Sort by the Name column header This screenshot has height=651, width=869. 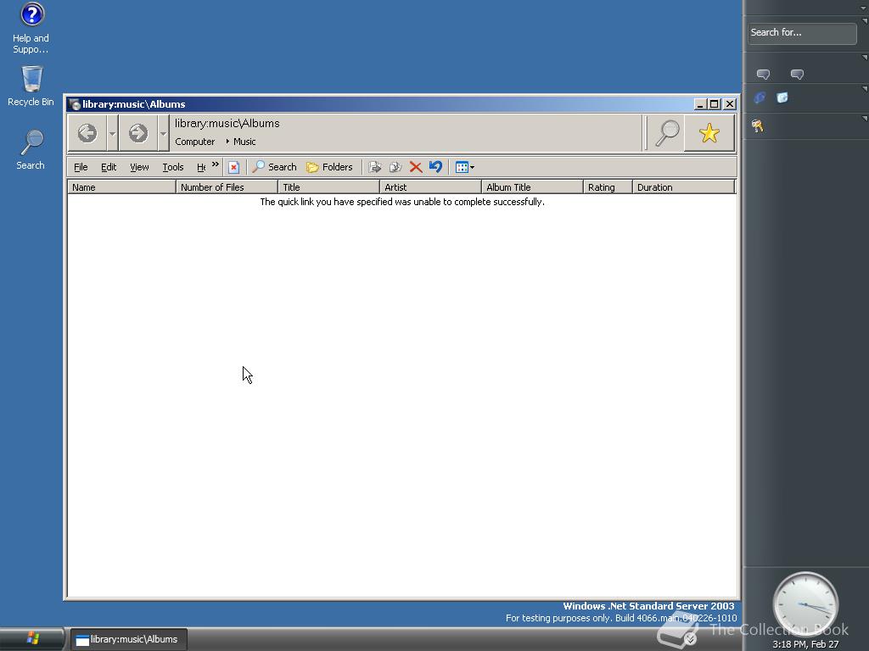[x=121, y=187]
